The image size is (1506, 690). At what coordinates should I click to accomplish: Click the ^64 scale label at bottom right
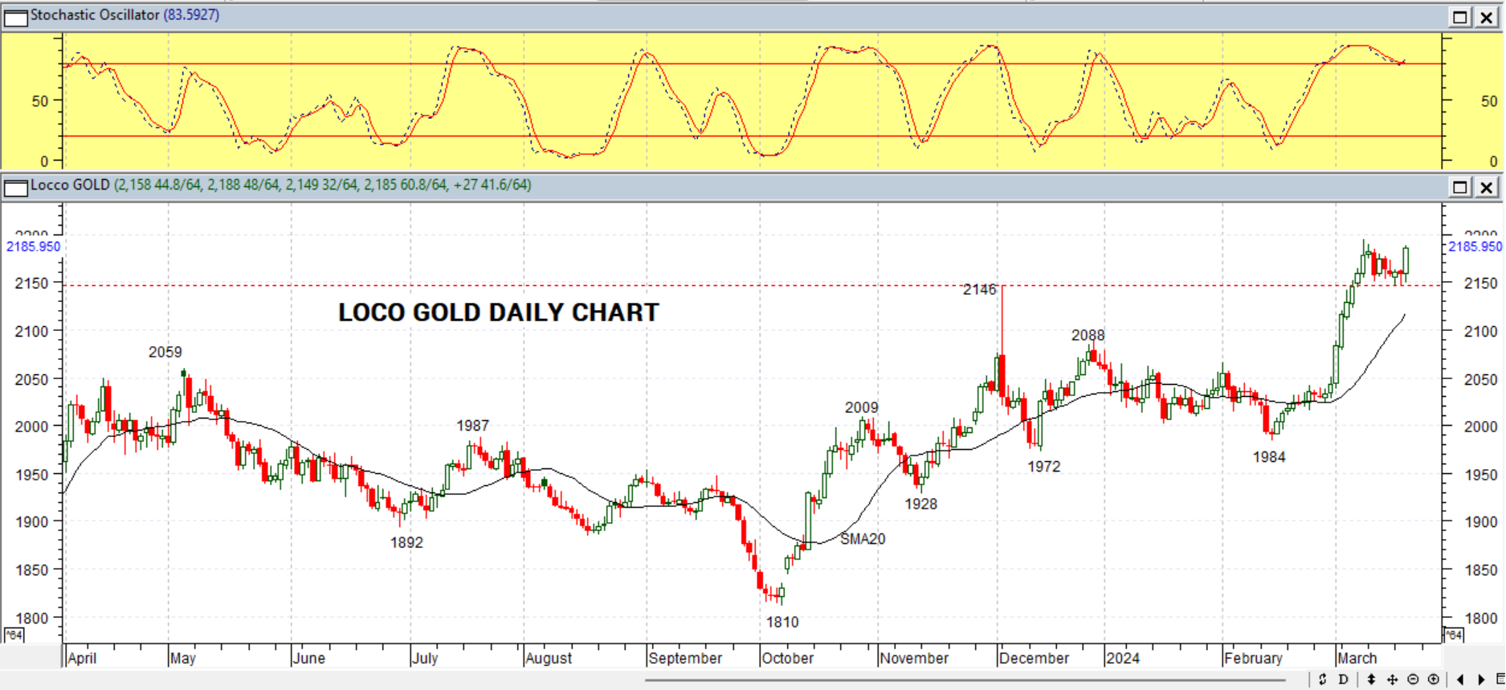[1454, 635]
